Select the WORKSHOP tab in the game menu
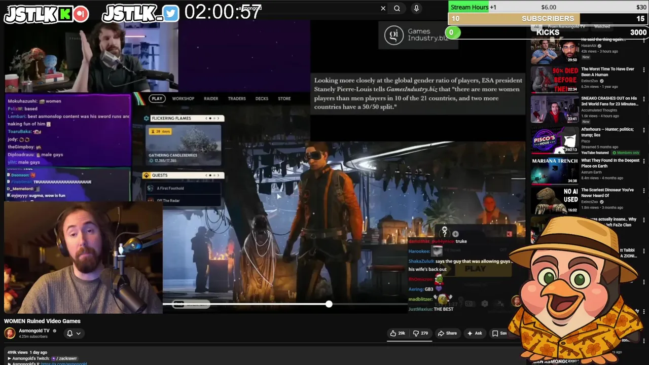Image resolution: width=649 pixels, height=365 pixels. (x=183, y=98)
